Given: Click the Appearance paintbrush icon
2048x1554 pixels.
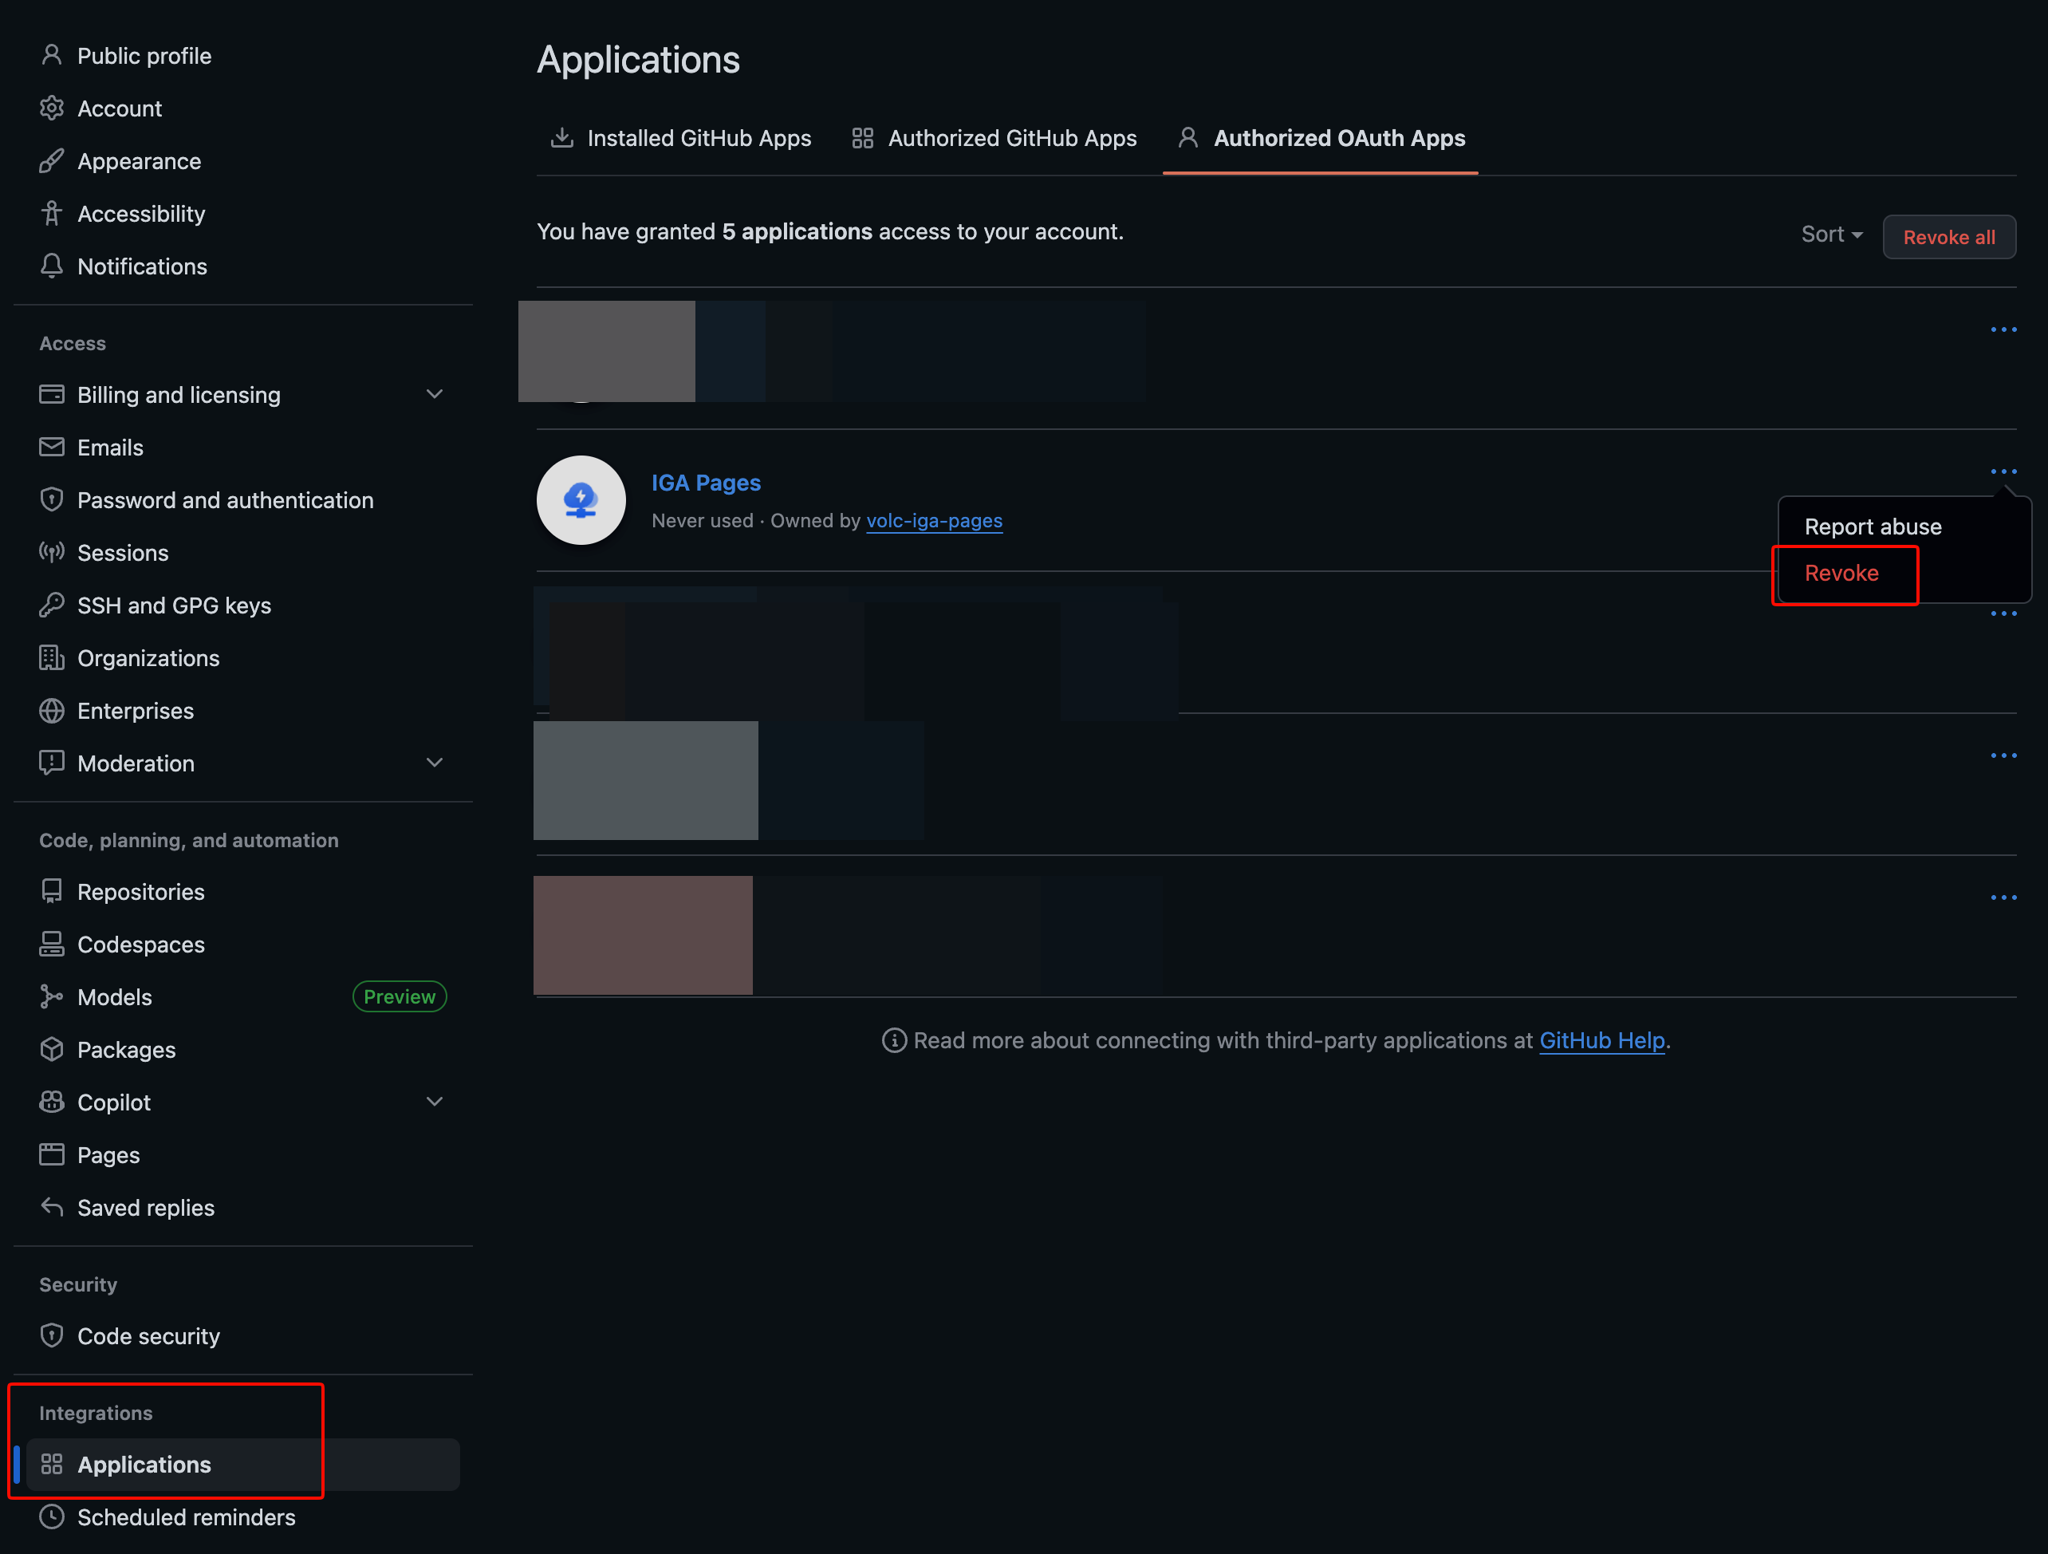Looking at the screenshot, I should (x=52, y=161).
